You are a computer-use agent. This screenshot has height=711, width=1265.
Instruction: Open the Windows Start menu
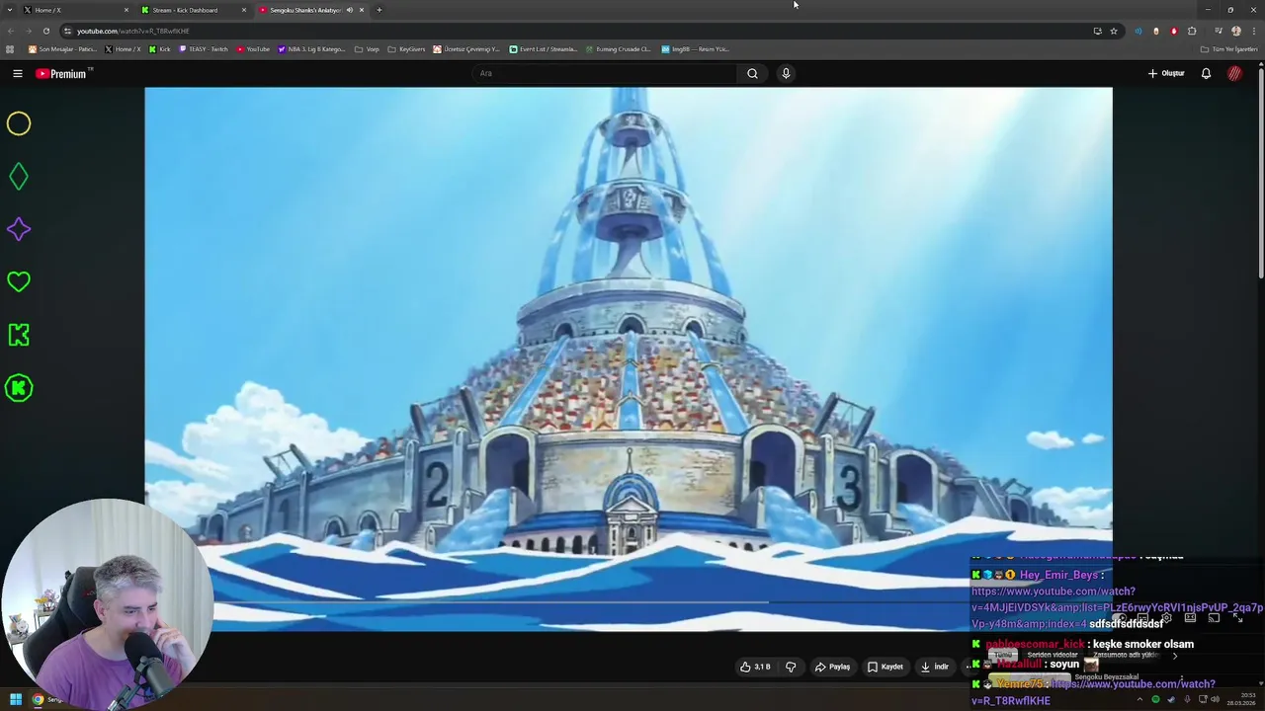click(15, 699)
